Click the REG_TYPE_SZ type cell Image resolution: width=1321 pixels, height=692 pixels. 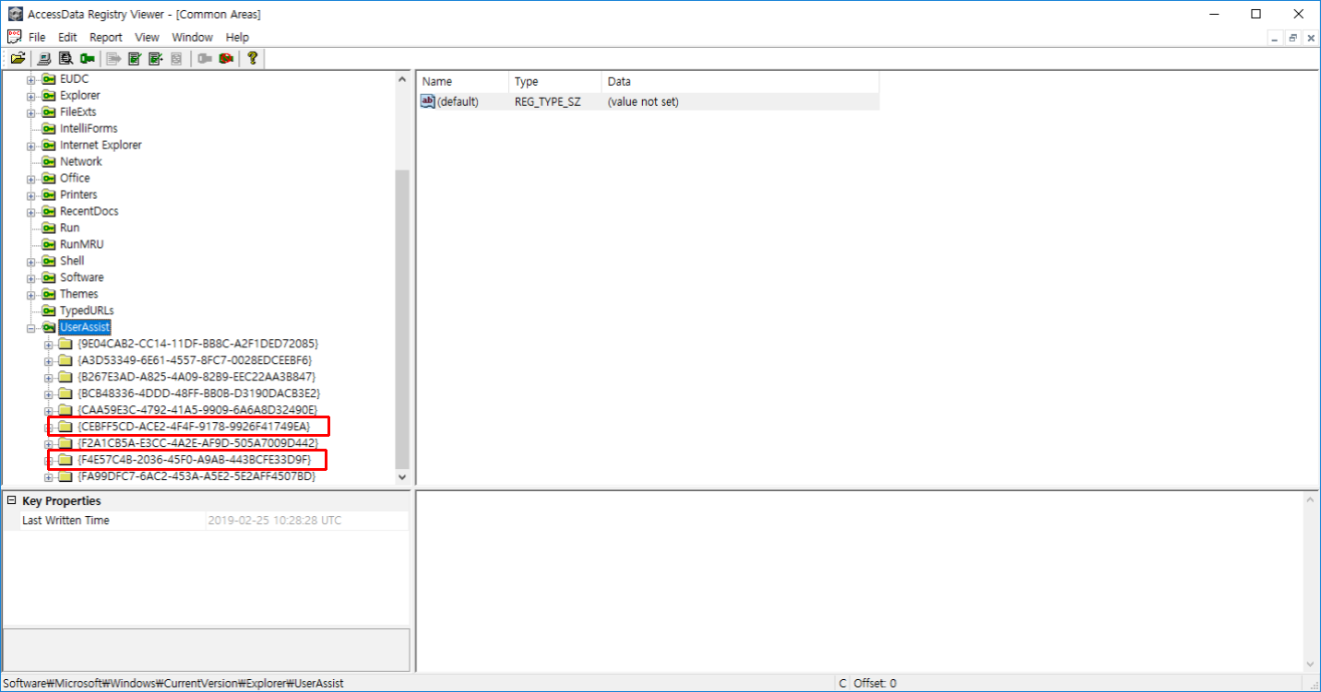click(548, 101)
